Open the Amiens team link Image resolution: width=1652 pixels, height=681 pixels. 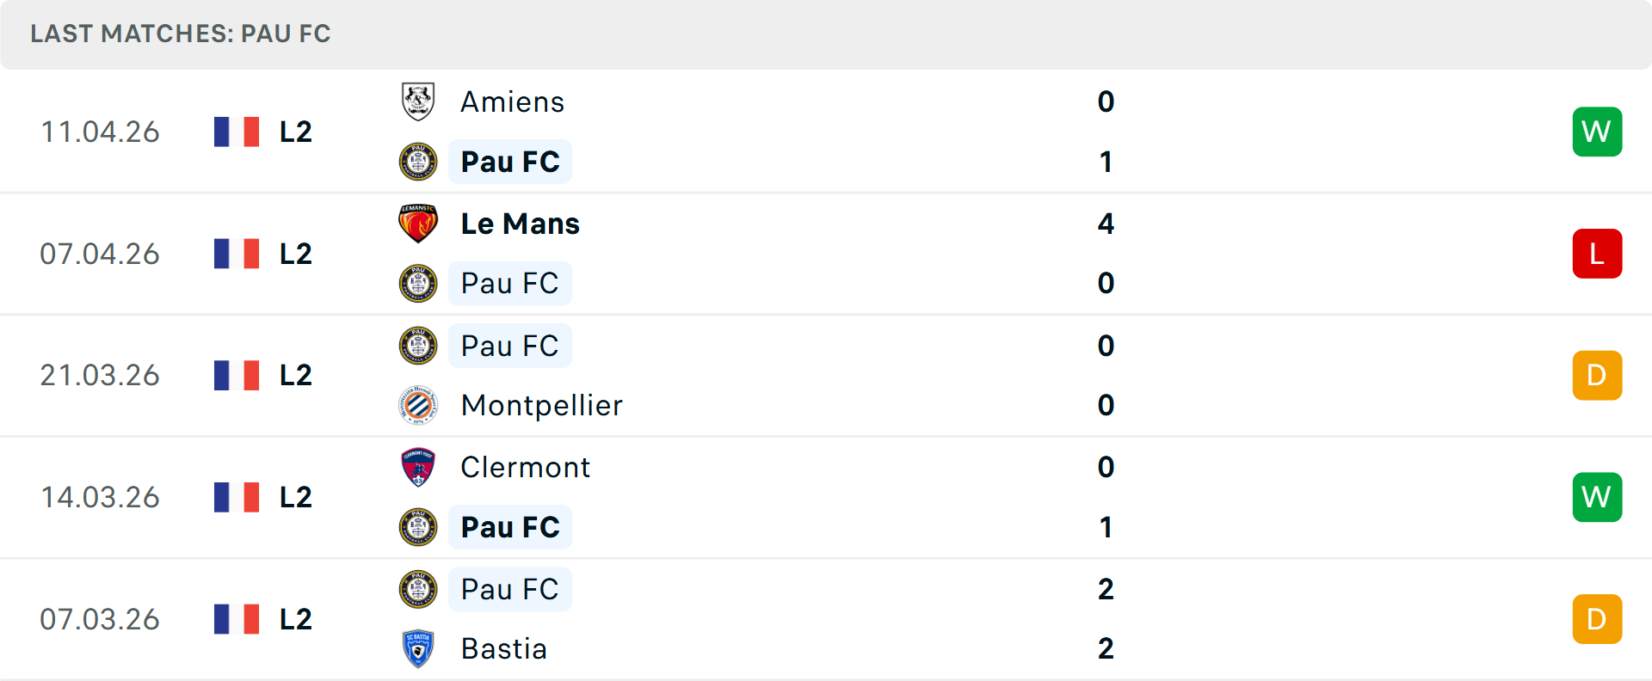[x=512, y=101]
